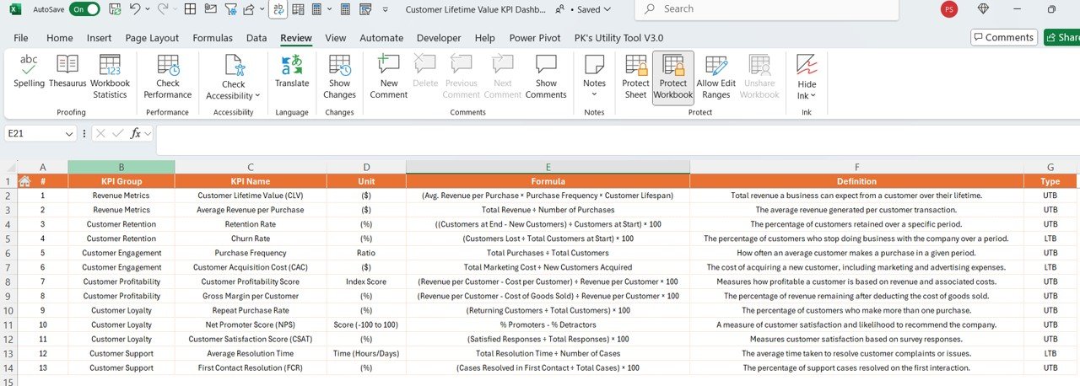Open the Translate tool
Screen dimensions: 1080x386
[x=292, y=71]
